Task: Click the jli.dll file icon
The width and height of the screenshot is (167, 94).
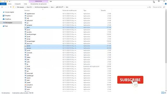Action: [25, 66]
